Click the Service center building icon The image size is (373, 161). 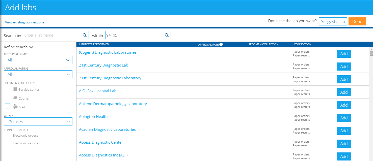15,89
